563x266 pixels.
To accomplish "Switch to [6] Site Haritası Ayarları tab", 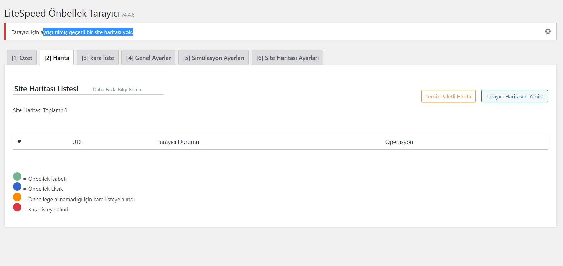I will coord(288,58).
